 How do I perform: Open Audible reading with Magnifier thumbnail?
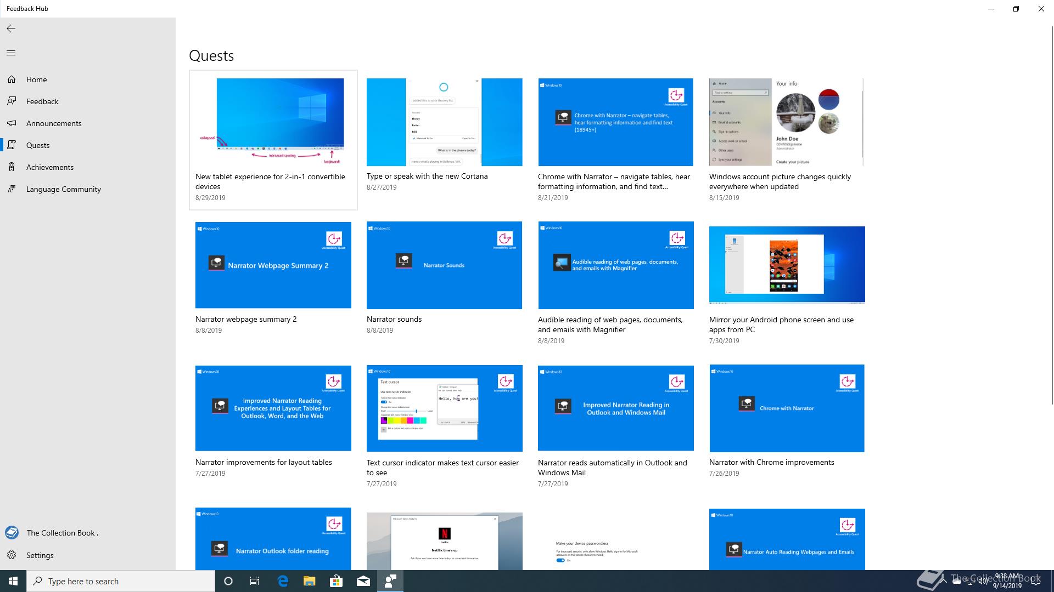point(615,265)
